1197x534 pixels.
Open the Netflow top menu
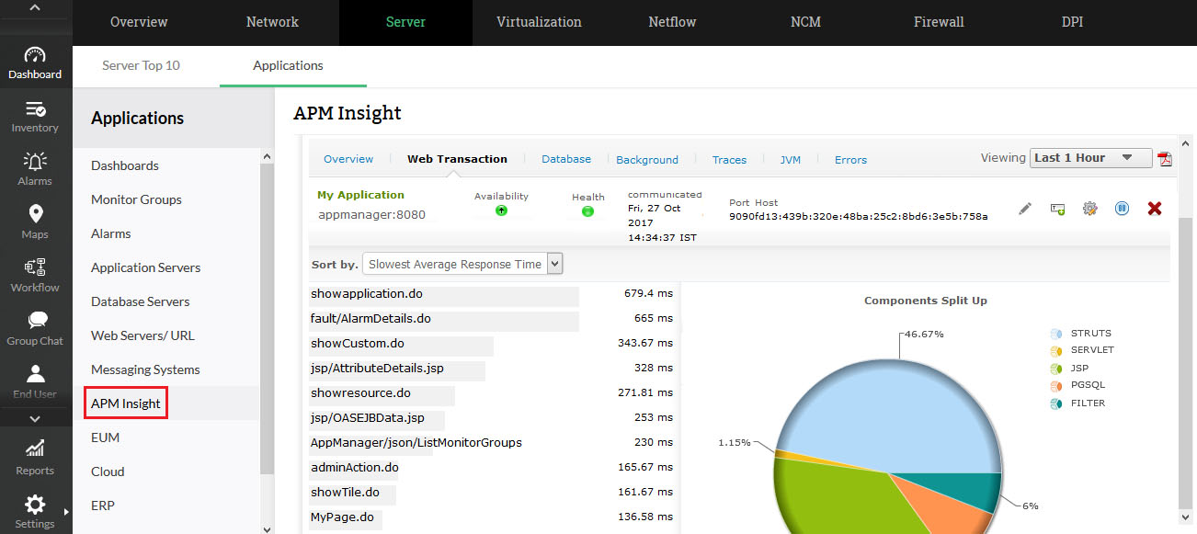[672, 22]
